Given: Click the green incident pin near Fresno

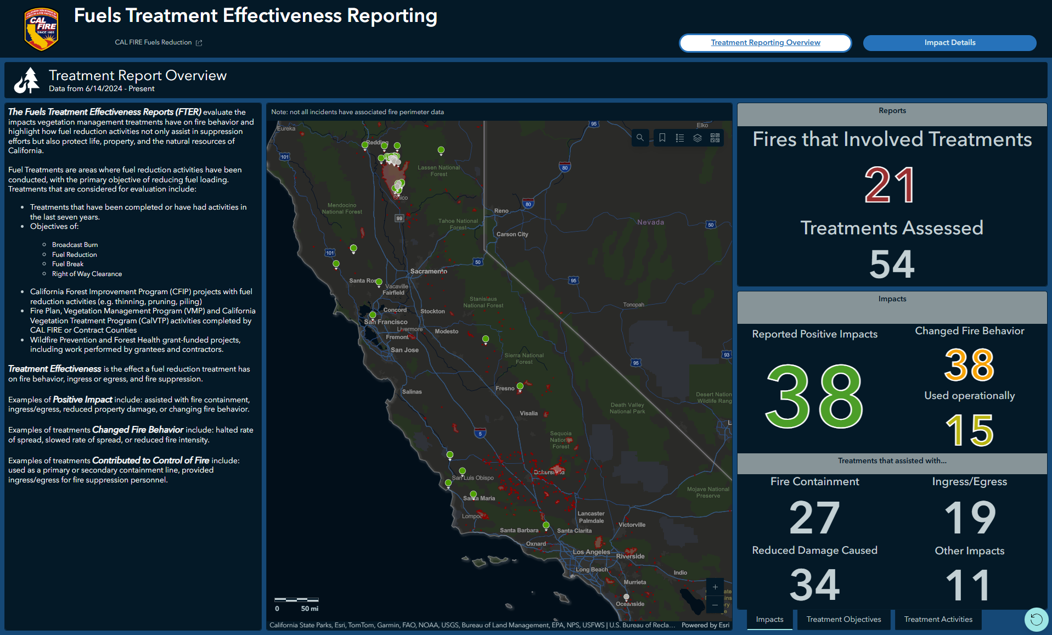Looking at the screenshot, I should (520, 387).
